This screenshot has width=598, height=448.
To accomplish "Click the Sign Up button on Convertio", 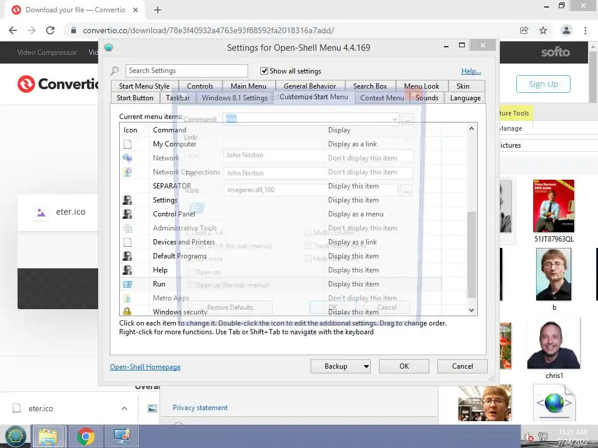I will [543, 84].
